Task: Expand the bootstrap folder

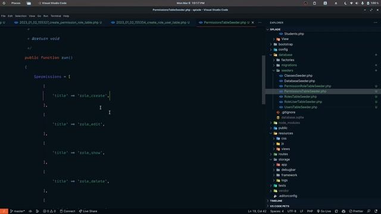Action: (x=271, y=45)
